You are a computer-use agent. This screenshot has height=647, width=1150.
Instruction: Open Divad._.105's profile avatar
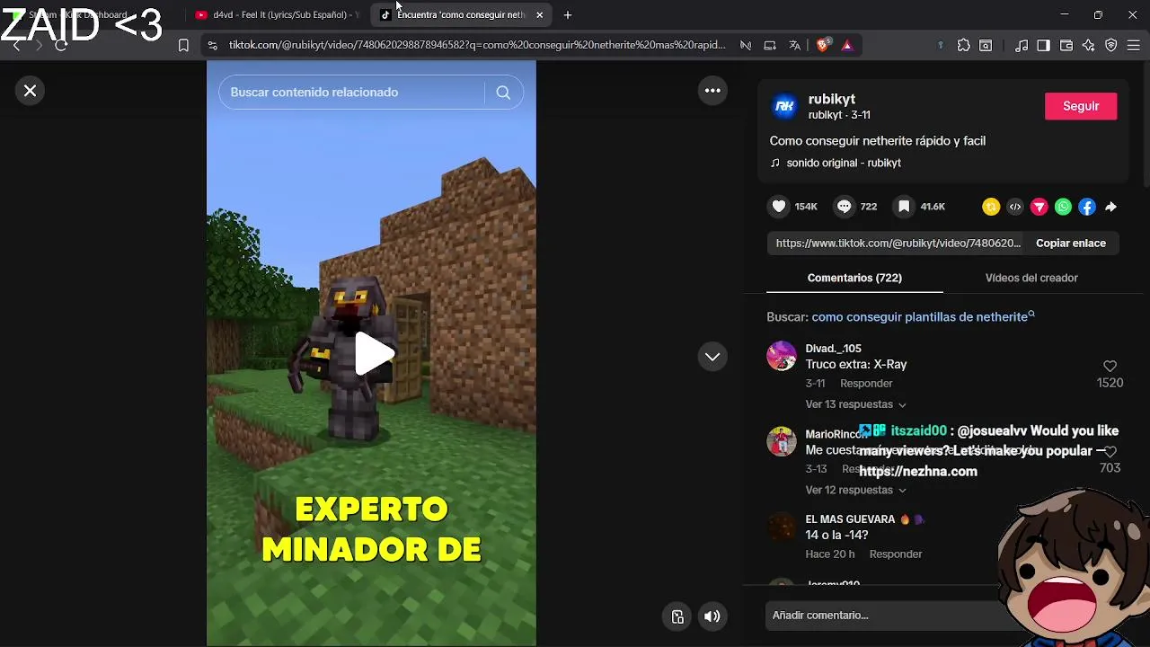782,356
